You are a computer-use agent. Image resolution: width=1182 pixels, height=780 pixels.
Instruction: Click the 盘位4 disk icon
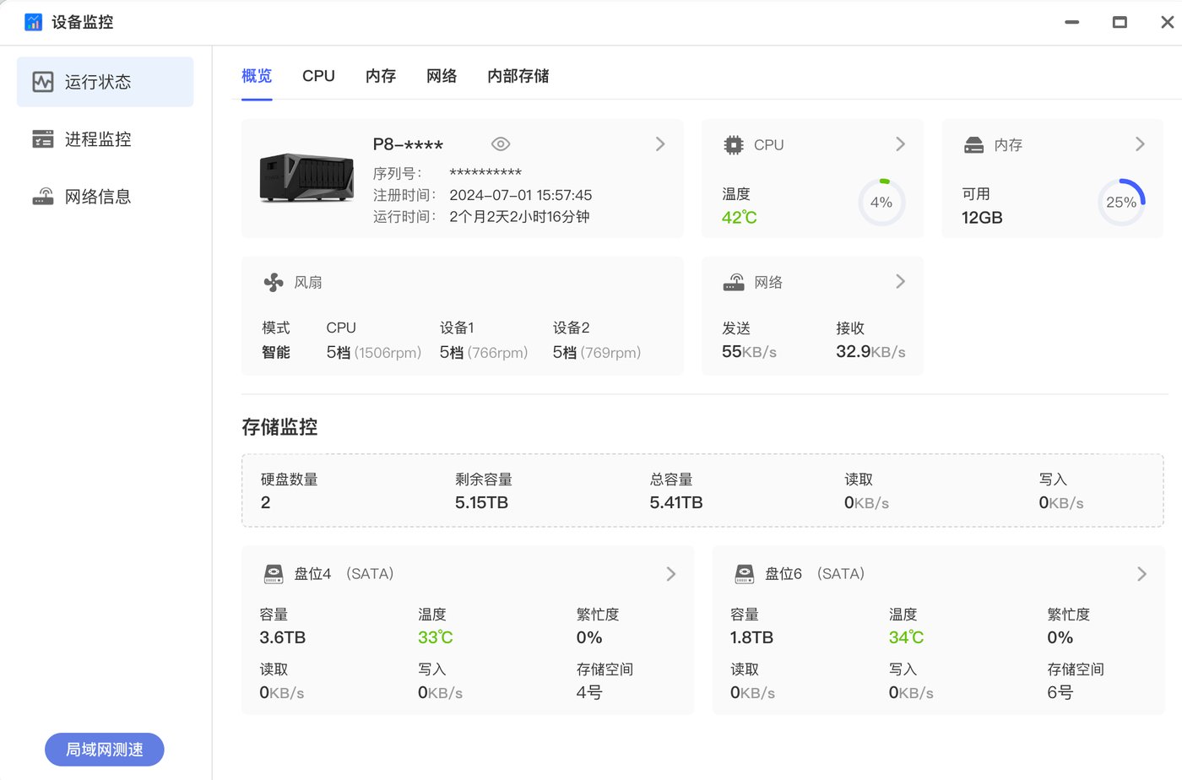click(x=274, y=574)
